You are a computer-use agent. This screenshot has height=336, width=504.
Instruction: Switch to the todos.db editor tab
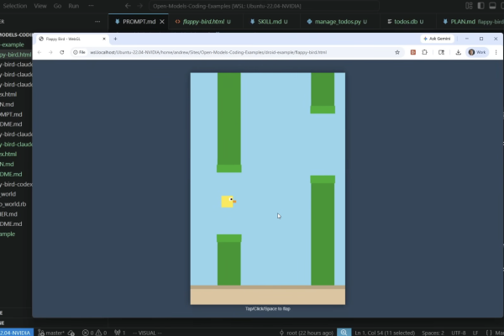(406, 22)
